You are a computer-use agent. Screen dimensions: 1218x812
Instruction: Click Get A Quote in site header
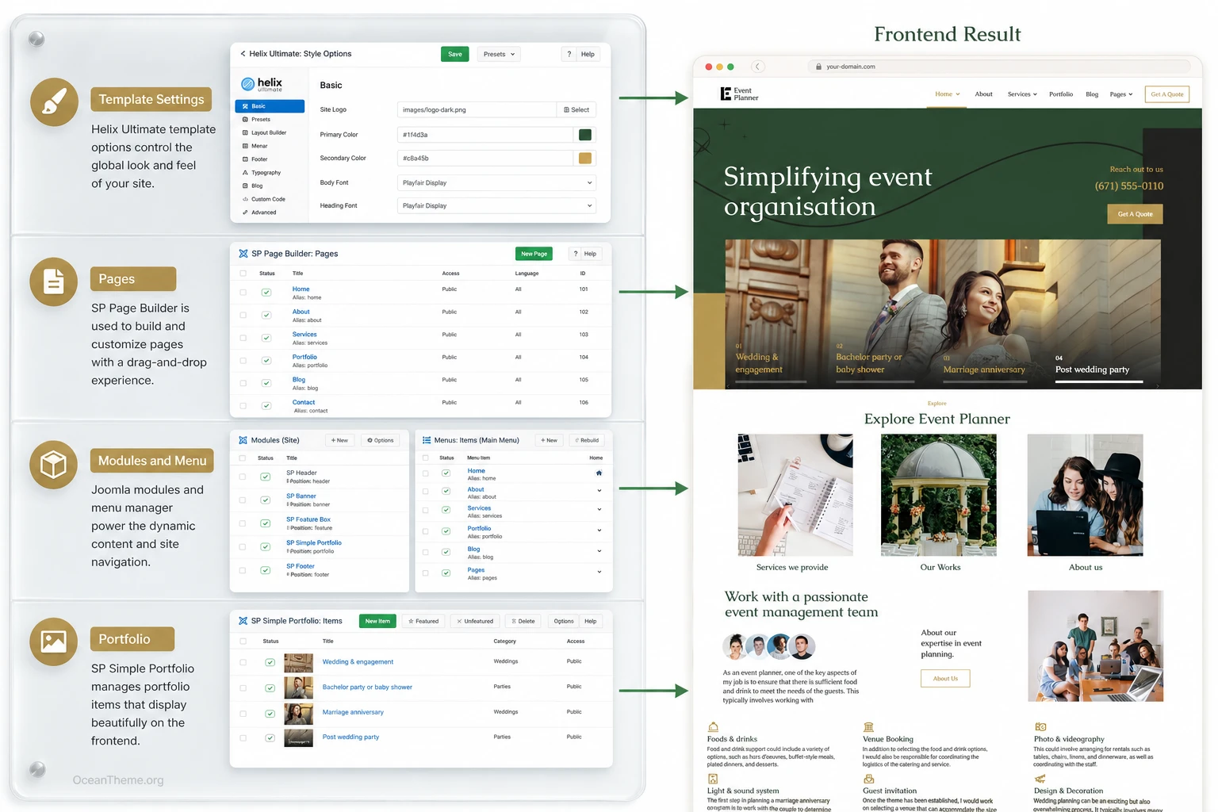click(1167, 94)
